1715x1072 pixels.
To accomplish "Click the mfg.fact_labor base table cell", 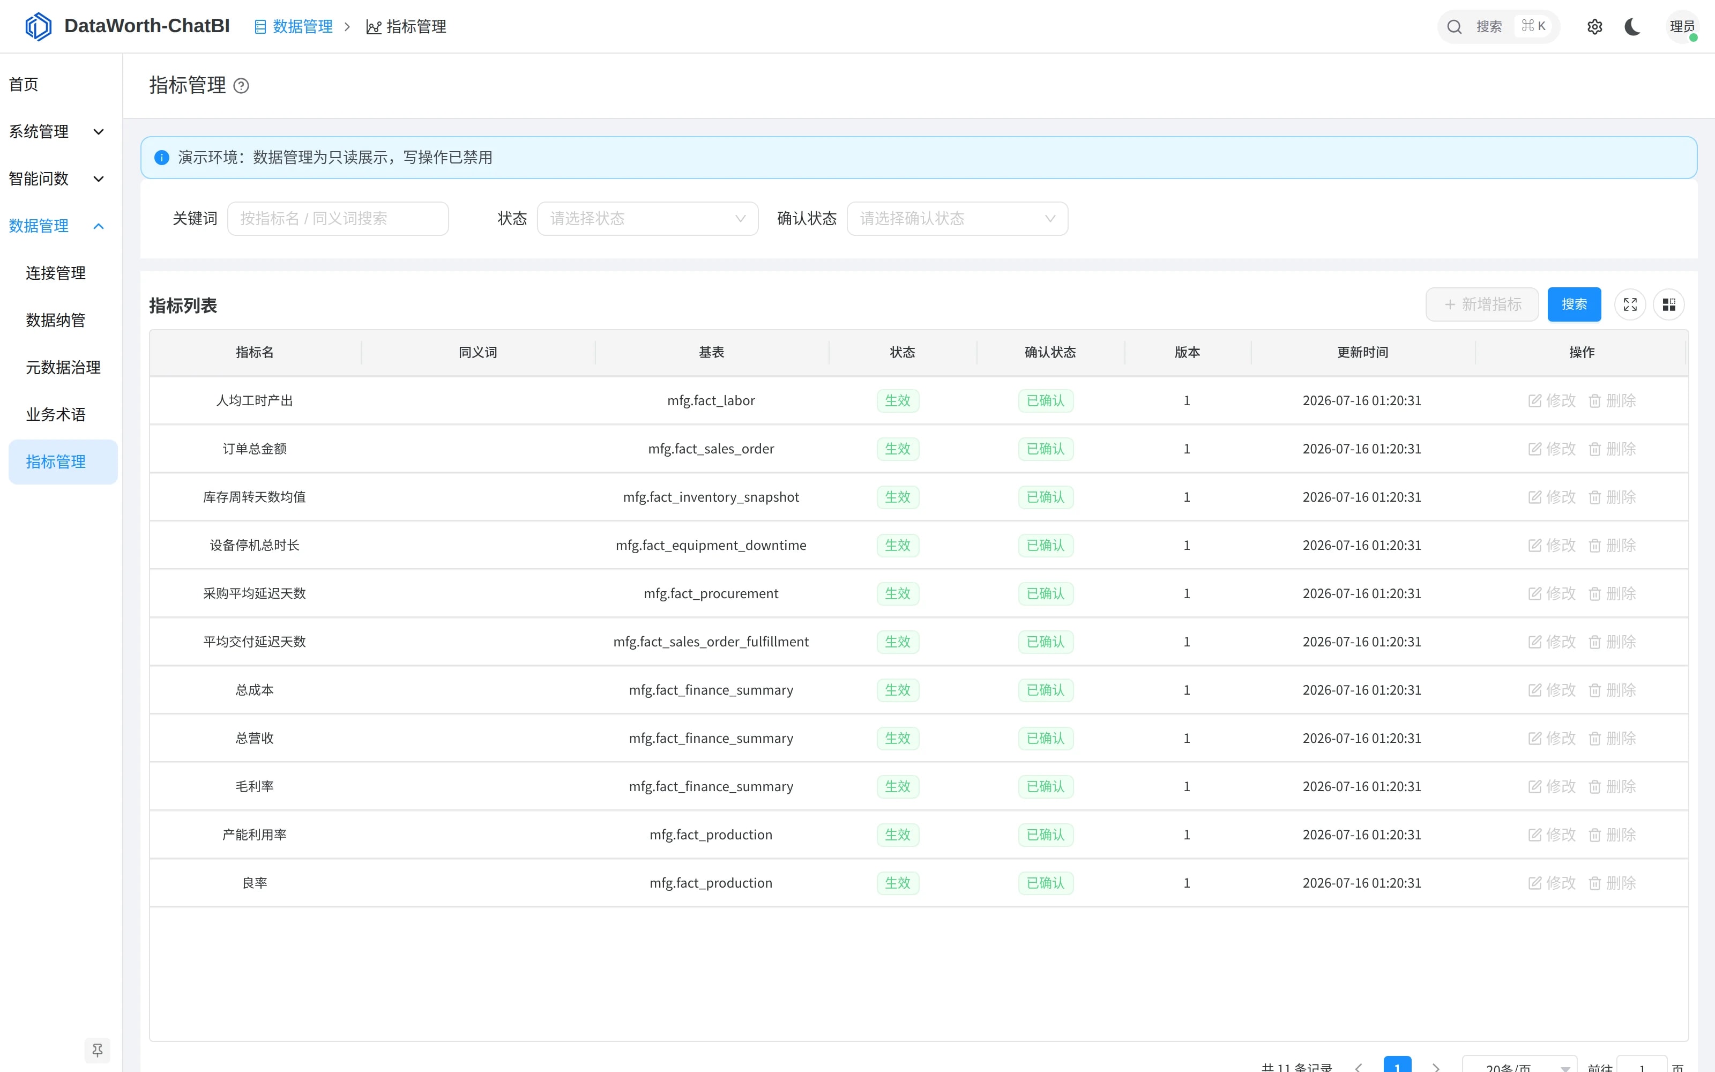I will 711,400.
